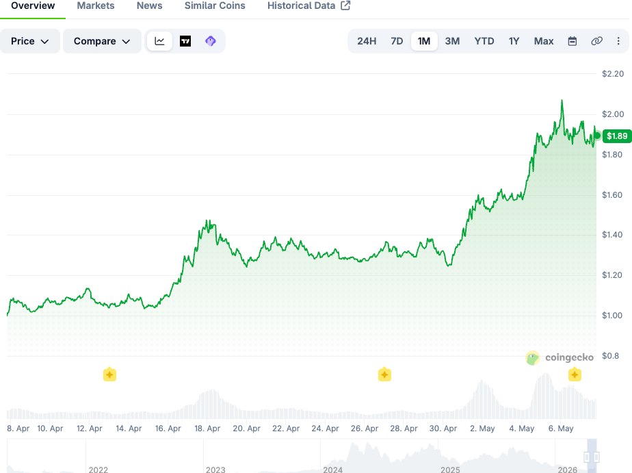Expand the Compare dropdown
The height and width of the screenshot is (473, 632).
(102, 41)
